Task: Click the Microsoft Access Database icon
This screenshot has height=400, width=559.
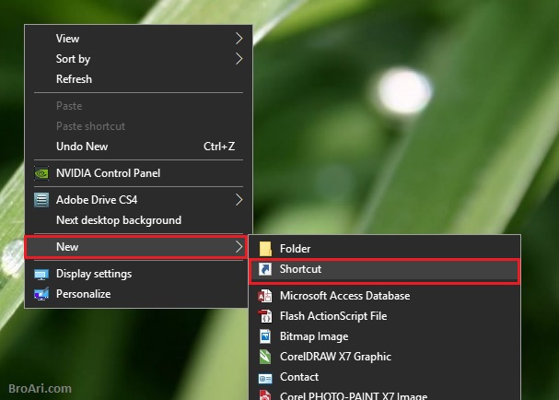Action: pos(265,296)
